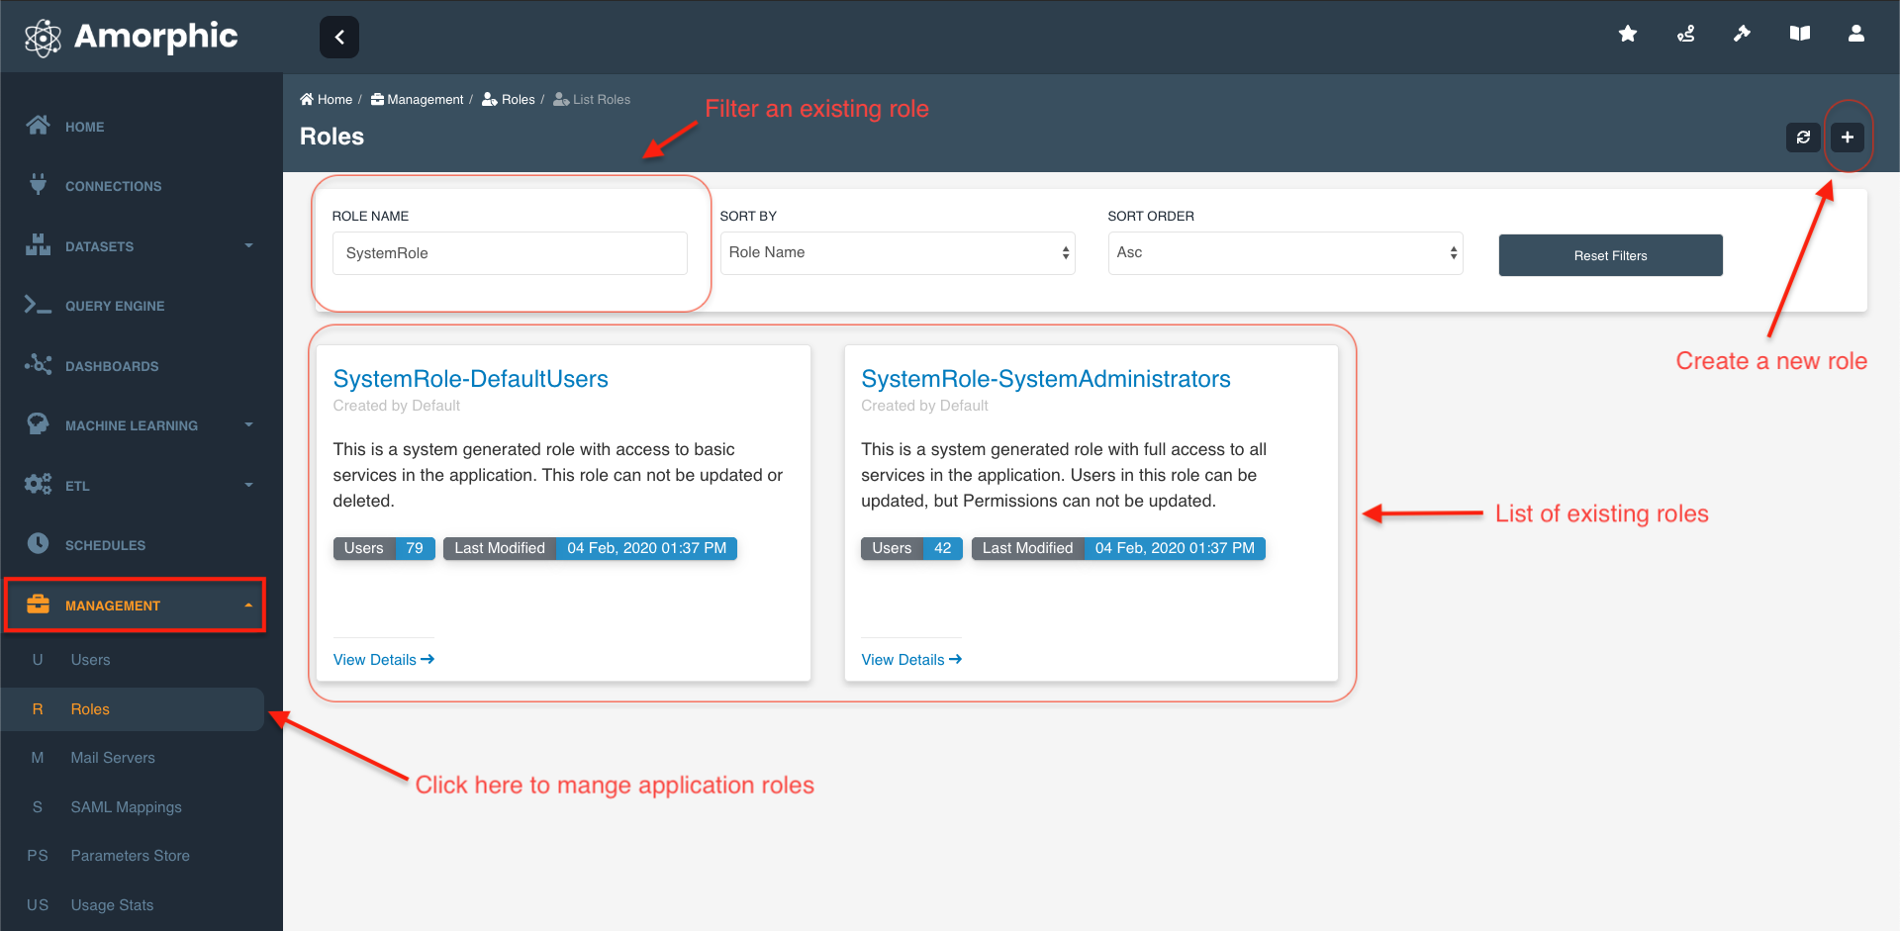The width and height of the screenshot is (1900, 931).
Task: Expand the Datasets sidebar menu
Action: [139, 246]
